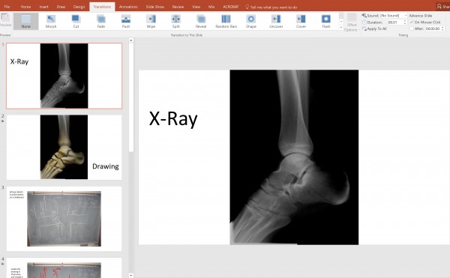
Task: Switch to the Review tab
Action: pos(178,7)
